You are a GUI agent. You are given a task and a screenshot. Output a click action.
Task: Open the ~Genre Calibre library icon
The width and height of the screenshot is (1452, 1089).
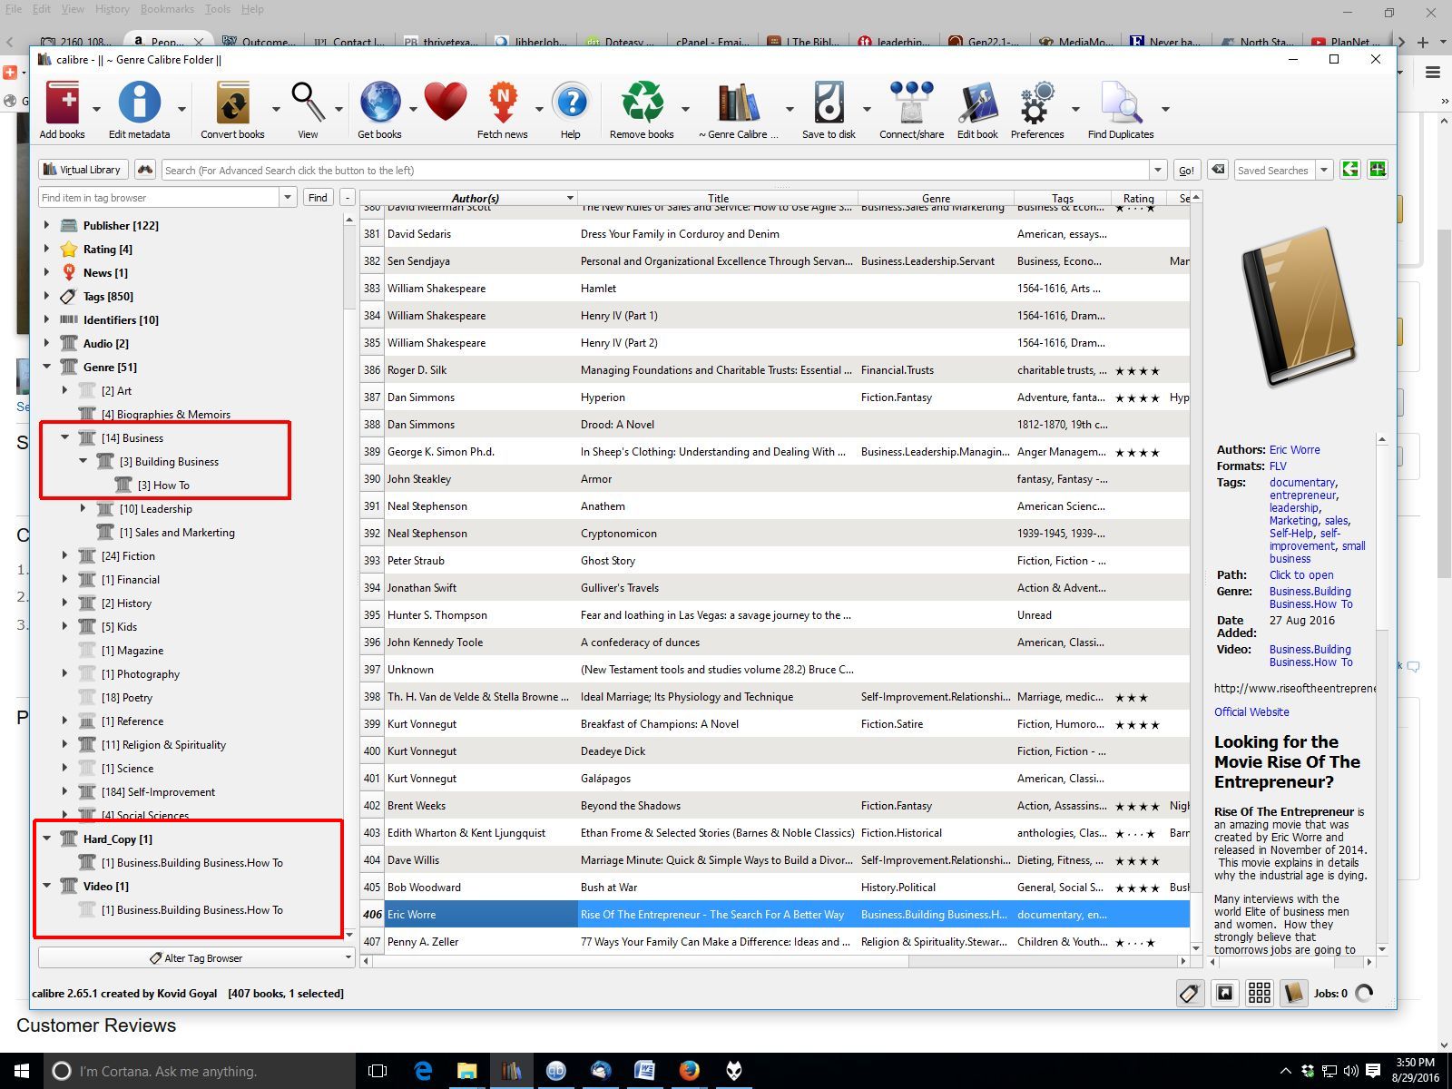pyautogui.click(x=738, y=102)
